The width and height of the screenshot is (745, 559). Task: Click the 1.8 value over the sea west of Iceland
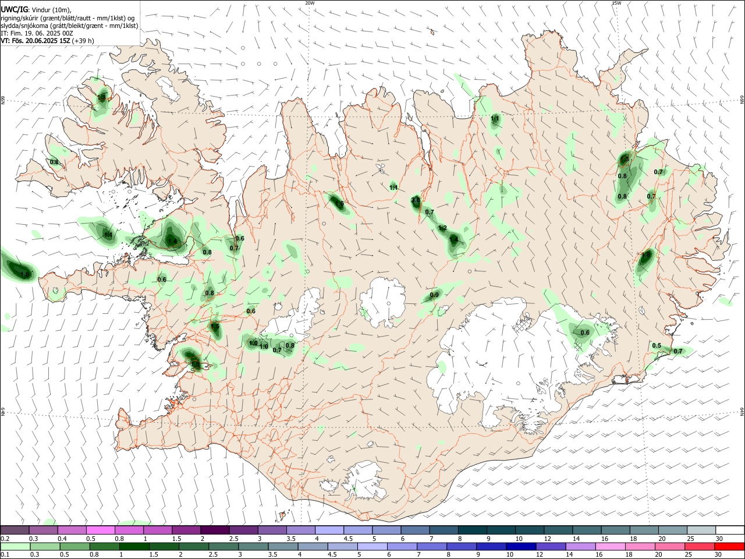pos(24,274)
